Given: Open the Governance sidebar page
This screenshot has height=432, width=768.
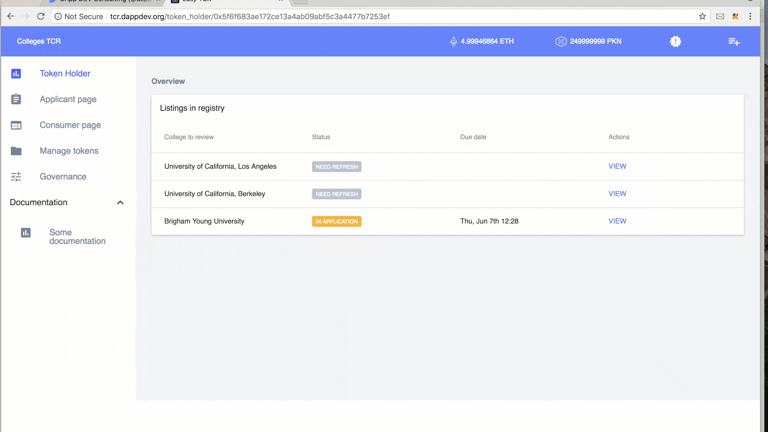Looking at the screenshot, I should 63,177.
